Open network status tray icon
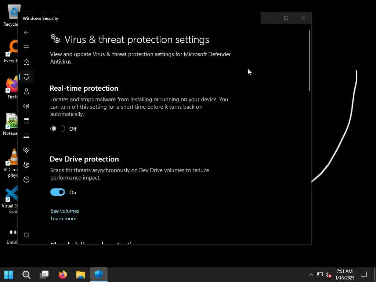Image resolution: width=376 pixels, height=282 pixels. click(320, 275)
